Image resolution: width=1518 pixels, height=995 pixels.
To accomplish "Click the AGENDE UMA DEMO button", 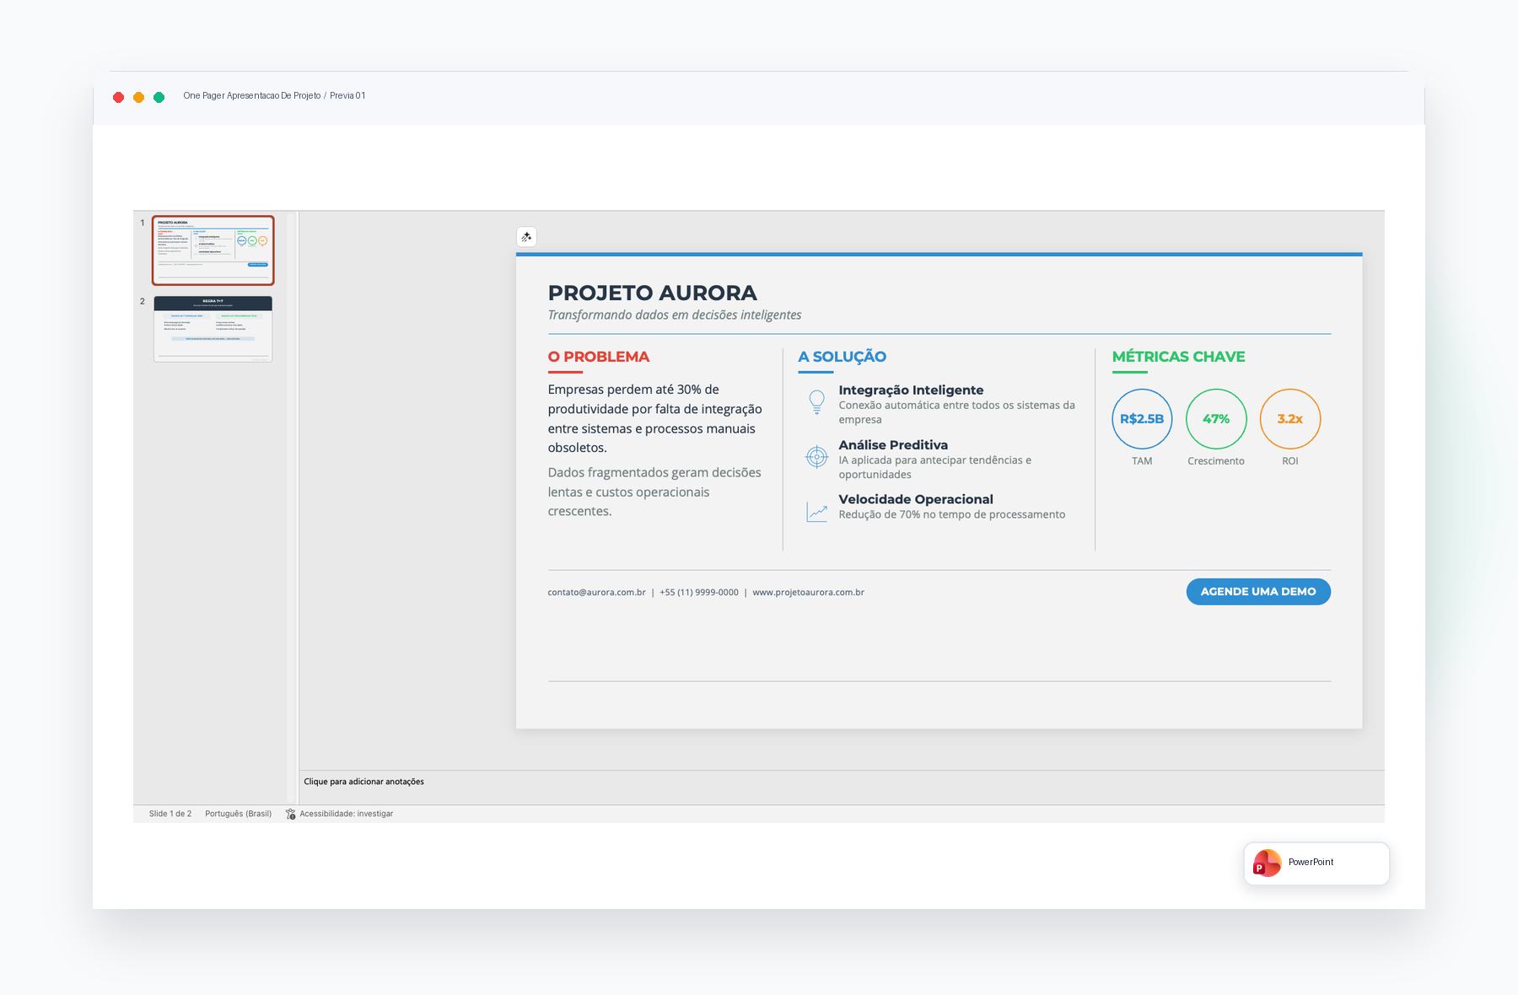I will (1258, 592).
